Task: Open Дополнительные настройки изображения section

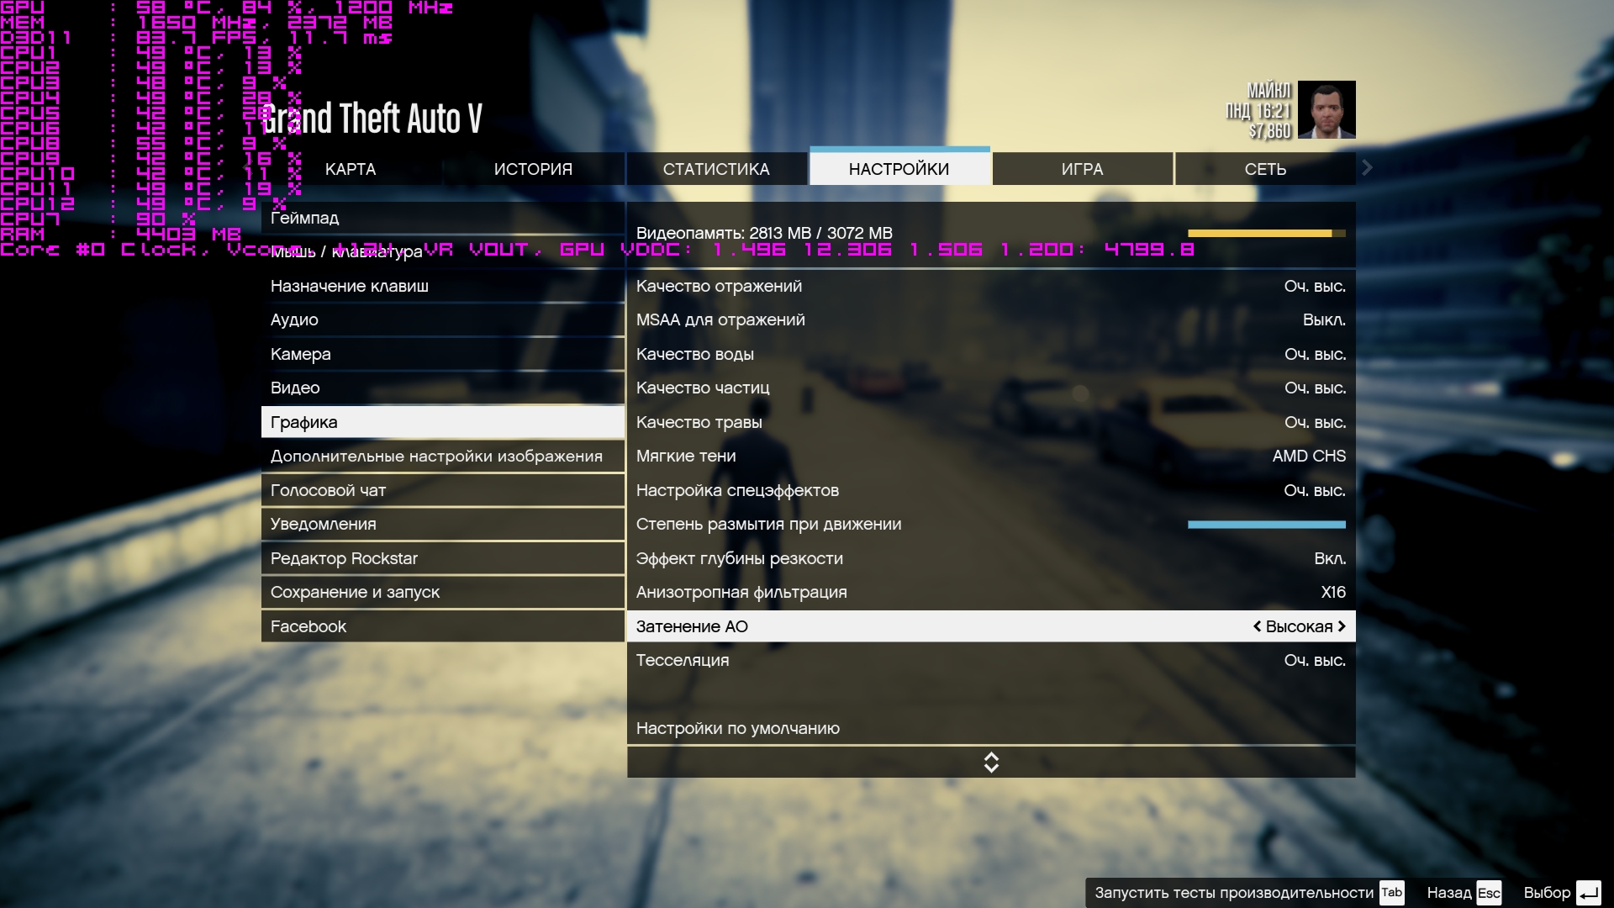Action: [x=436, y=456]
